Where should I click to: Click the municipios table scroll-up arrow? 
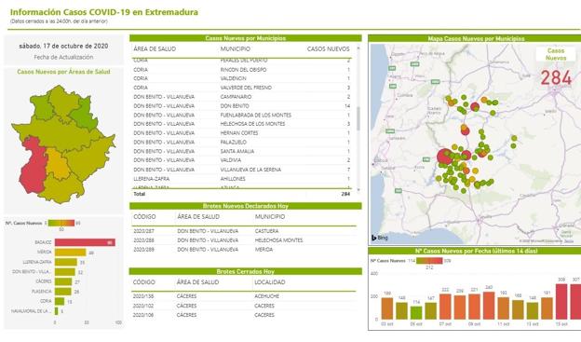tap(358, 48)
